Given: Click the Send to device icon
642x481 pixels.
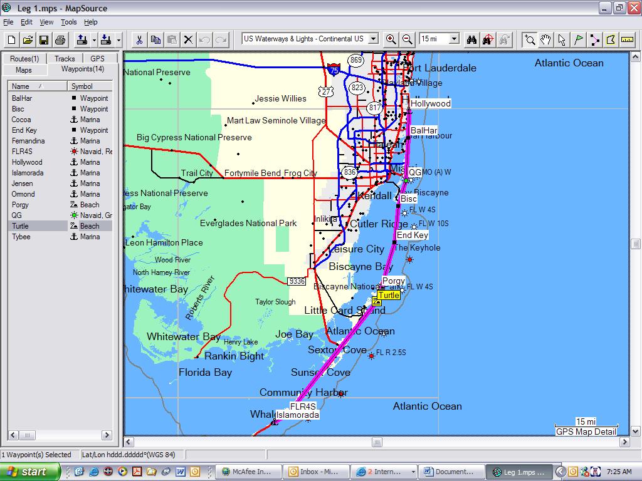Looking at the screenshot, I should (82, 39).
